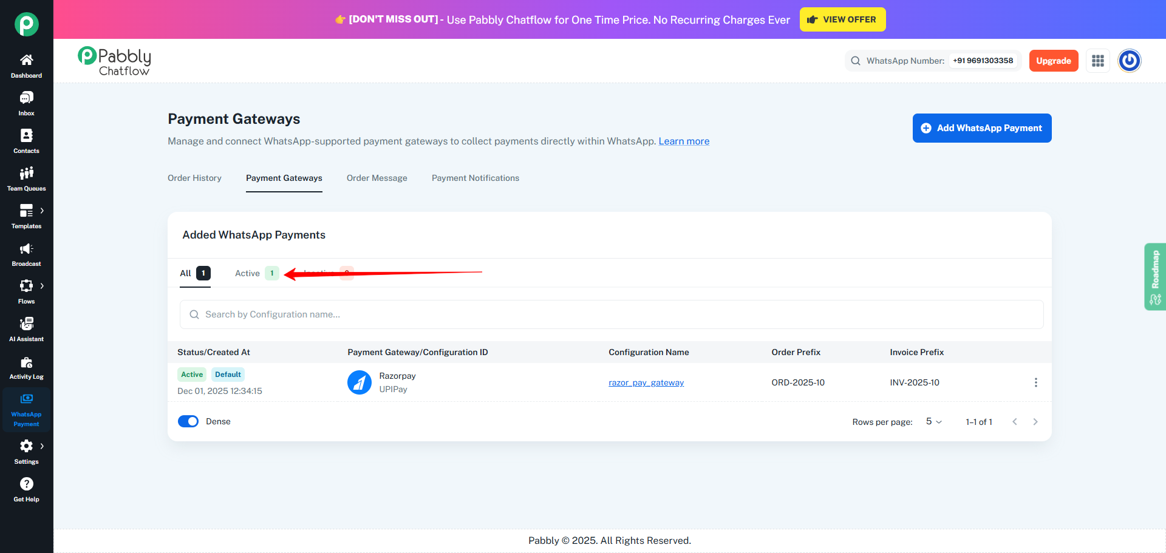
Task: Click the order prefix ORD-2025-10
Action: (x=798, y=382)
